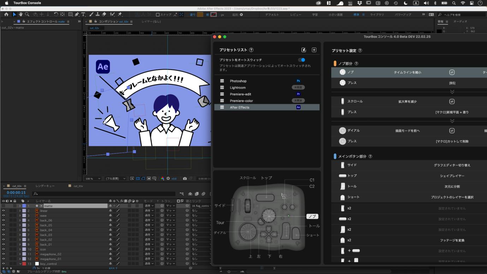
Task: Open the (フル画質) resolution dropdown
Action: coord(115,179)
